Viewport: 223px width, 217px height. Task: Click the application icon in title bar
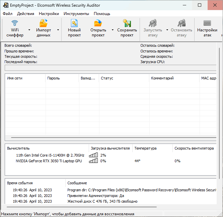coord(6,5)
